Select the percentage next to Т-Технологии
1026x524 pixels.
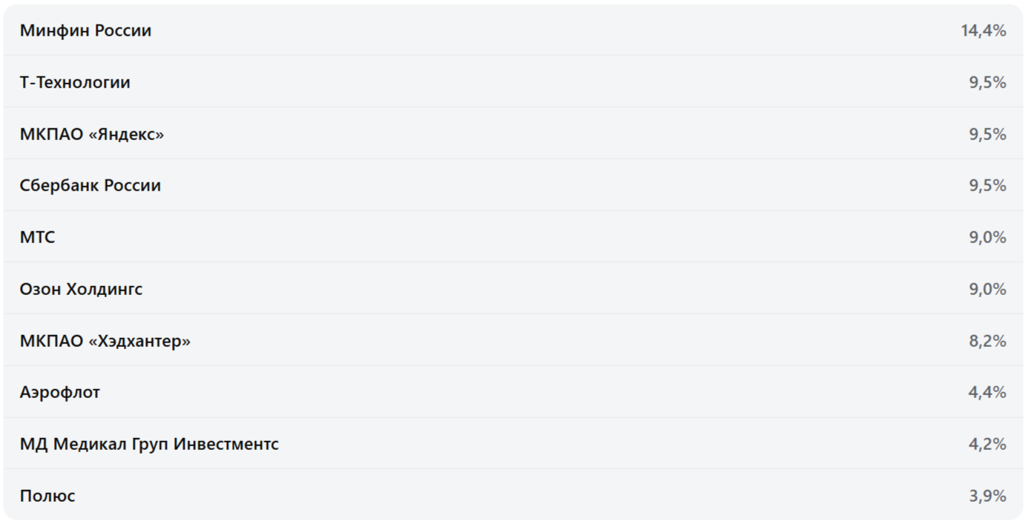click(987, 82)
